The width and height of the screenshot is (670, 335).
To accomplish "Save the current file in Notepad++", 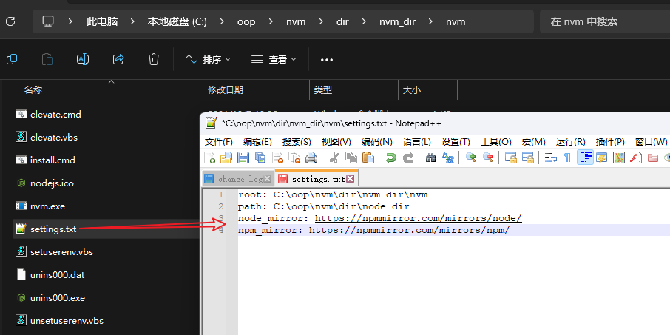I will pyautogui.click(x=243, y=158).
